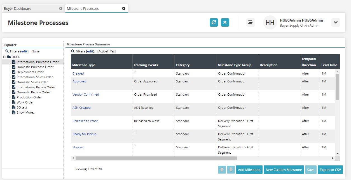The height and width of the screenshot is (180, 351).
Task: Click the move up arrow button
Action: click(222, 170)
